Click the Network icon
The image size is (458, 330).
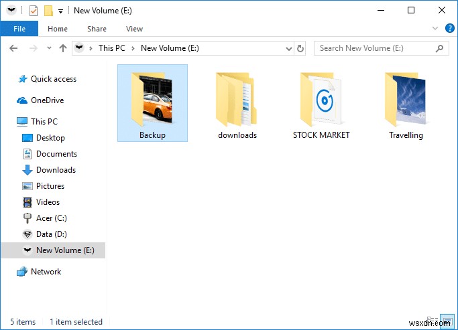(22, 272)
